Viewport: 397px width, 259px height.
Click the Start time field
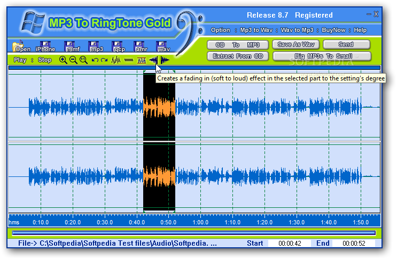(x=290, y=244)
